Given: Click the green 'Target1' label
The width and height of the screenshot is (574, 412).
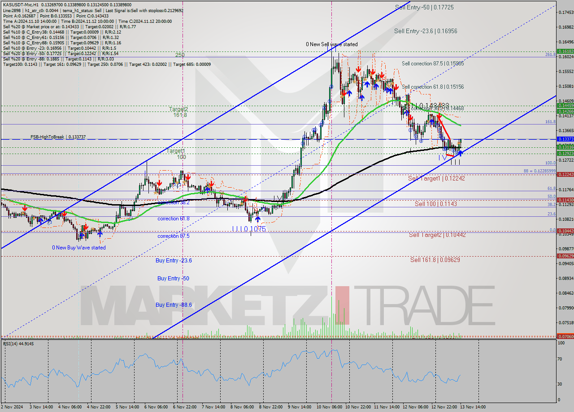Looking at the screenshot, I should click(x=176, y=151).
